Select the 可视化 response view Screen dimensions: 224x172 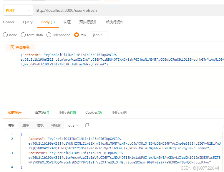click(x=56, y=125)
